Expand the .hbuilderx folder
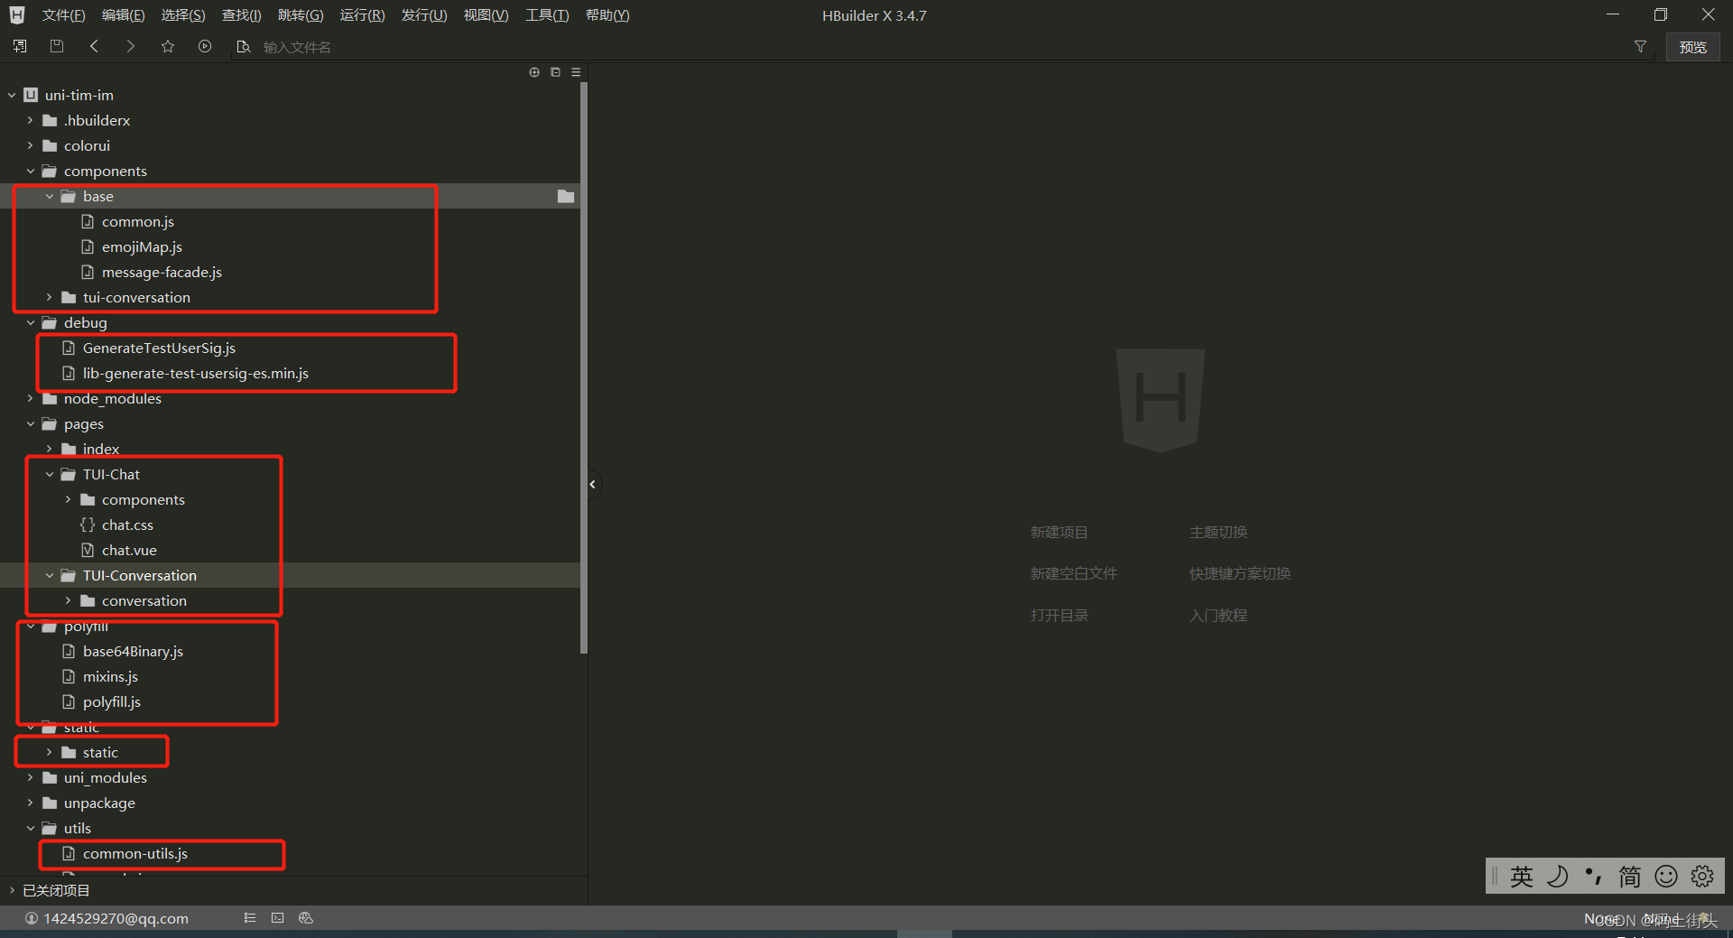The width and height of the screenshot is (1733, 938). pos(31,120)
